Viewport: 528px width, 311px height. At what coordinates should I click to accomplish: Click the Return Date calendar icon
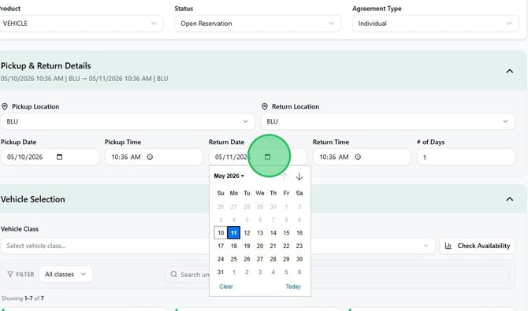tap(267, 157)
